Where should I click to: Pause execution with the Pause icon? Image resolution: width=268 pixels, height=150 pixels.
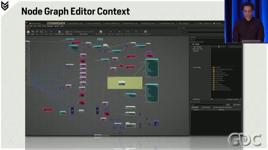pos(46,32)
